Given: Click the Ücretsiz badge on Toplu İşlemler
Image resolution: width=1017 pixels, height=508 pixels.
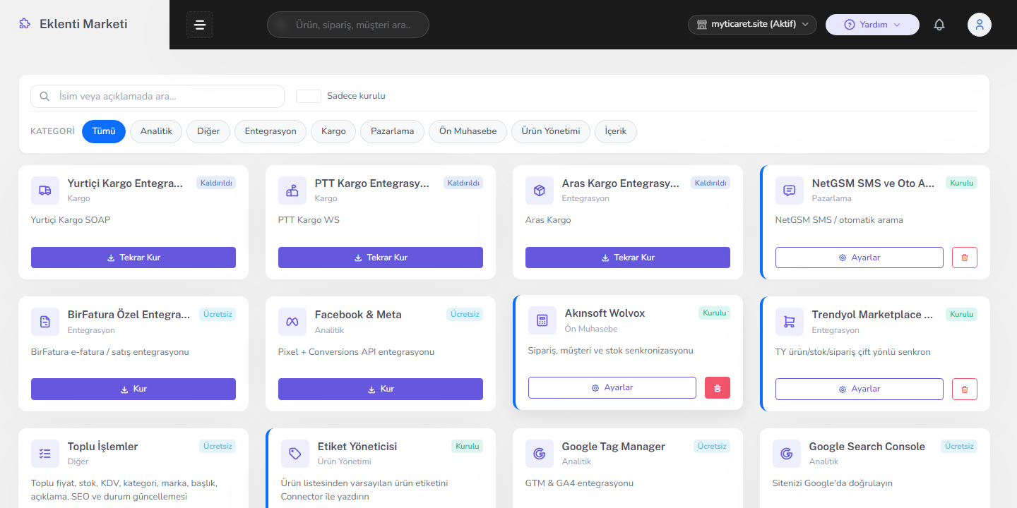Looking at the screenshot, I should point(218,446).
